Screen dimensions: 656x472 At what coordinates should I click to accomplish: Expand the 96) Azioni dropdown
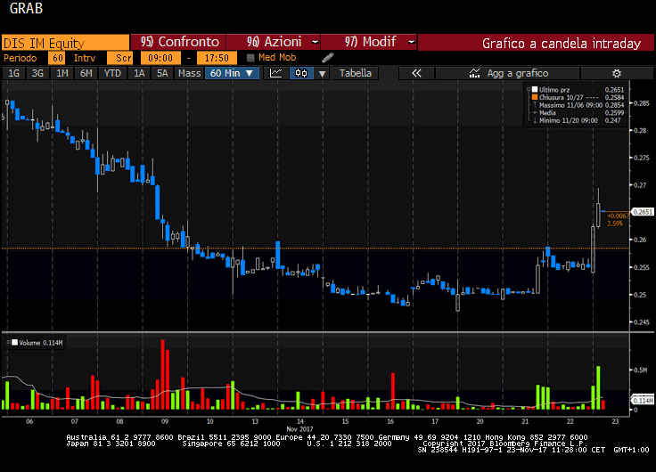click(x=273, y=42)
